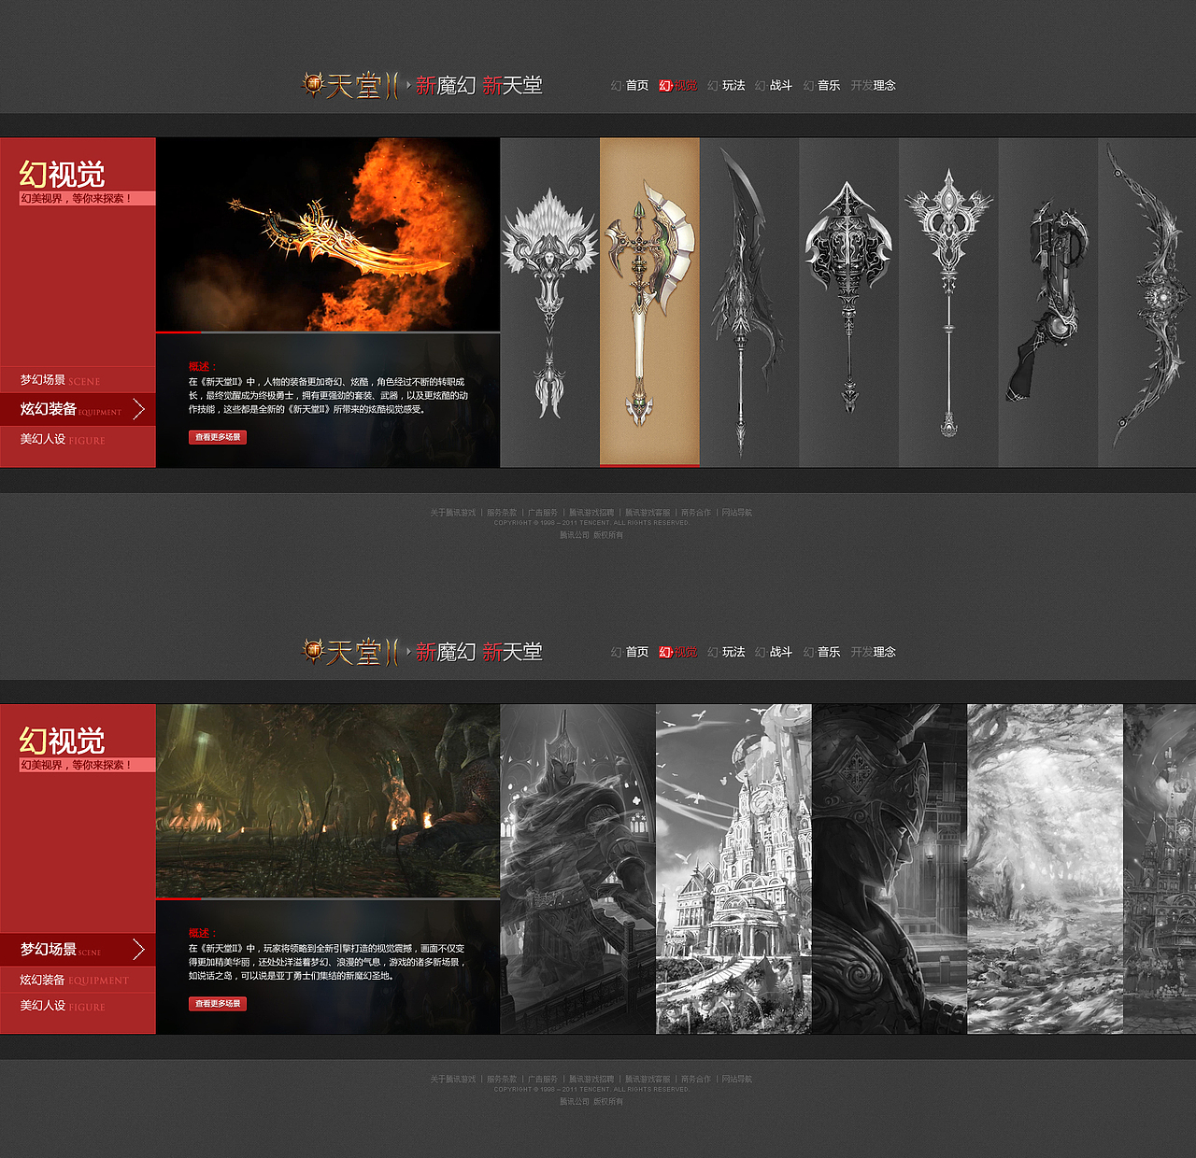The image size is (1196, 1158).
Task: Open 玩法 in the equipment page navigation
Action: (727, 85)
